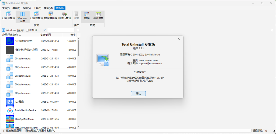Click the 005pdfmenuex app icon
This screenshot has height=134, width=276.
pyautogui.click(x=10, y=93)
